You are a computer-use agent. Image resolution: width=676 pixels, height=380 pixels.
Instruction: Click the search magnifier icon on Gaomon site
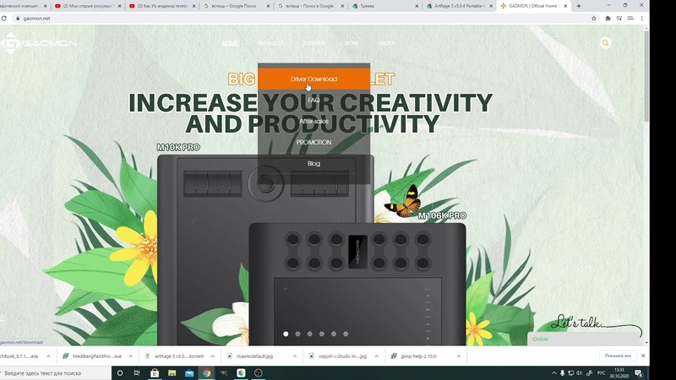[x=605, y=43]
